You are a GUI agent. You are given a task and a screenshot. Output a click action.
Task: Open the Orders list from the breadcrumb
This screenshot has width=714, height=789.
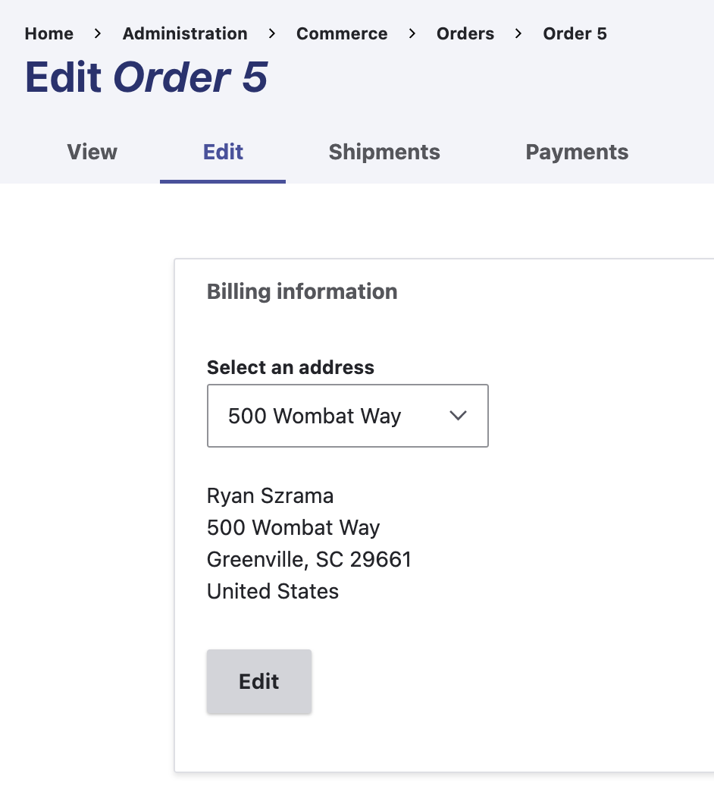465,33
